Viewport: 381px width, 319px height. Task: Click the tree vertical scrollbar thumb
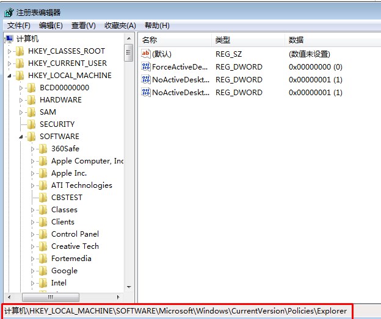[x=129, y=52]
